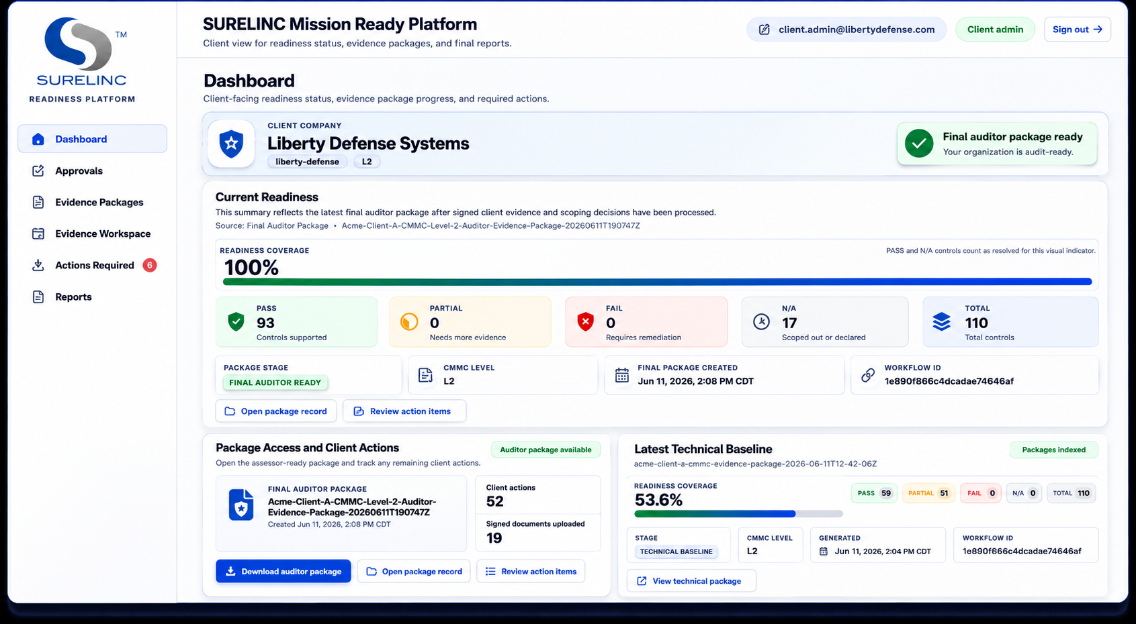Click the FAIL 0 chip in Technical Baseline
This screenshot has height=624, width=1136.
pyautogui.click(x=981, y=493)
